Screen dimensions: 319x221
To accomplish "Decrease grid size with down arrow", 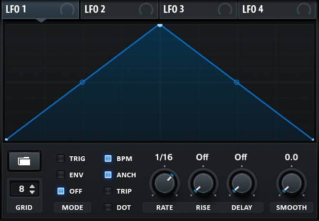I will point(32,192).
